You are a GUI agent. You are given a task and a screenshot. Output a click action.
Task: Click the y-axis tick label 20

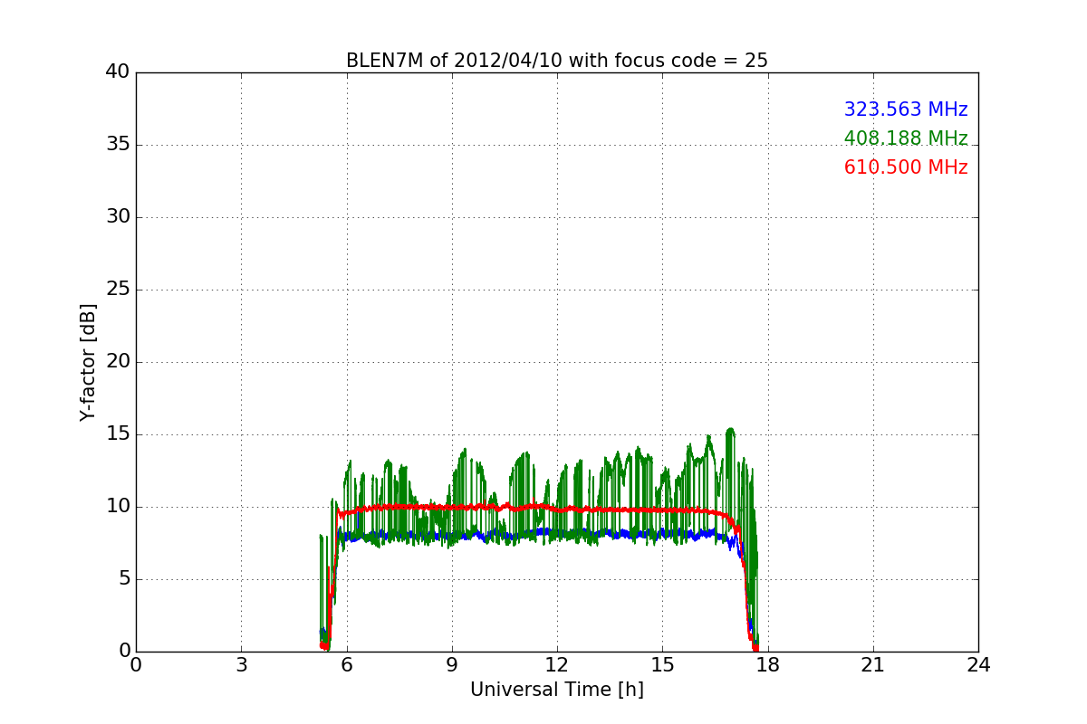119,362
